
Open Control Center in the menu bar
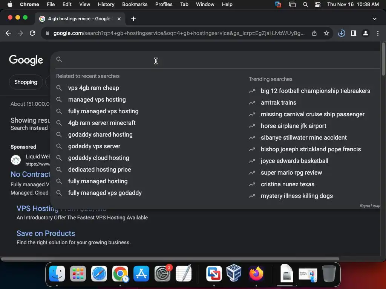pyautogui.click(x=318, y=5)
